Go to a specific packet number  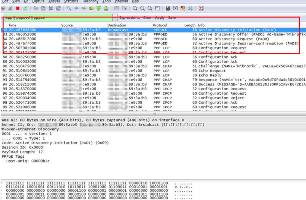pos(91,8)
